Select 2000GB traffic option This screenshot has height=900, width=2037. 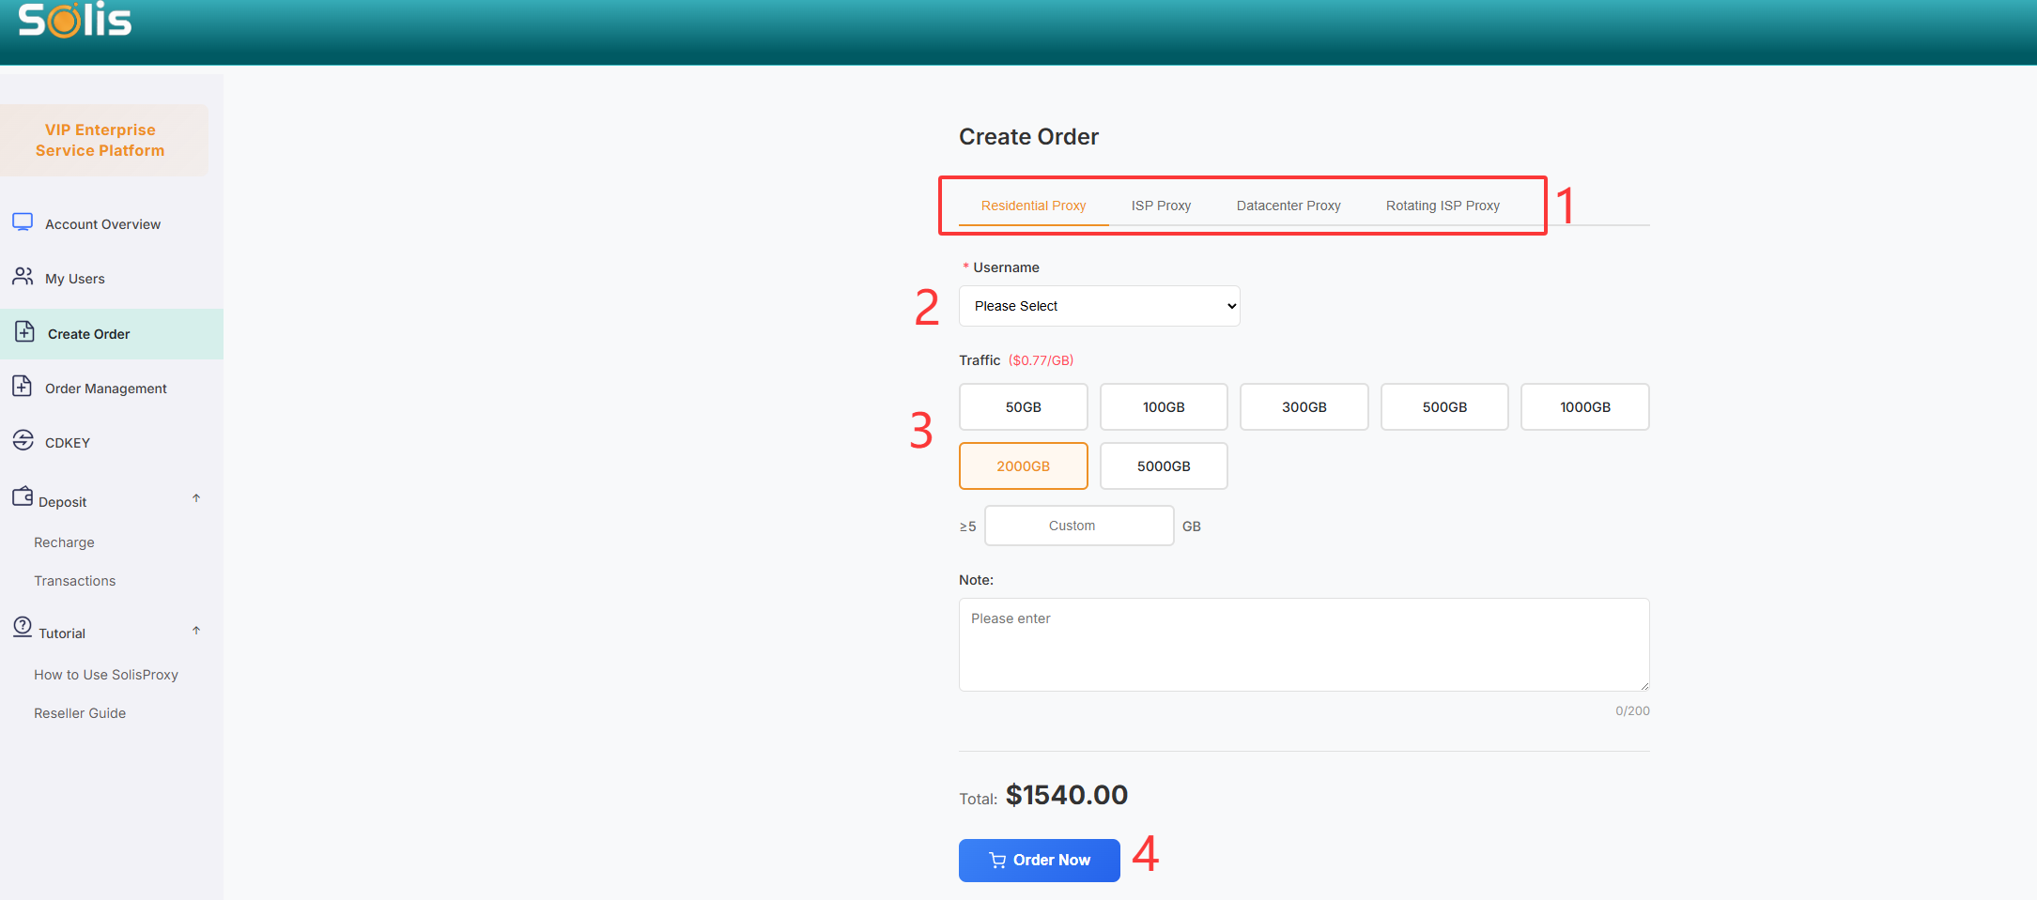pos(1024,466)
